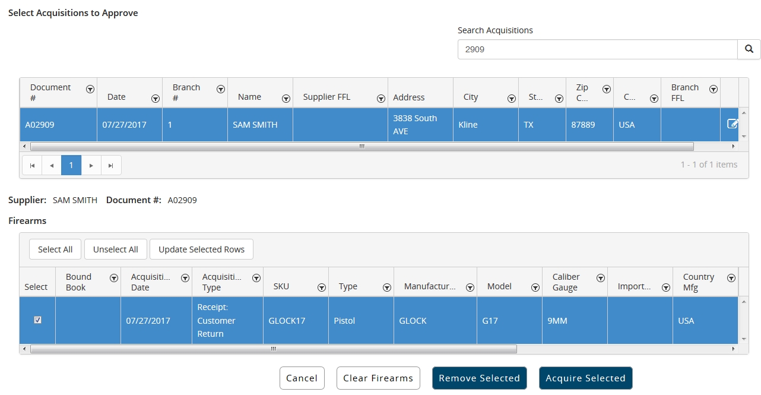Click Remove Selected button
761x395 pixels.
pyautogui.click(x=479, y=378)
